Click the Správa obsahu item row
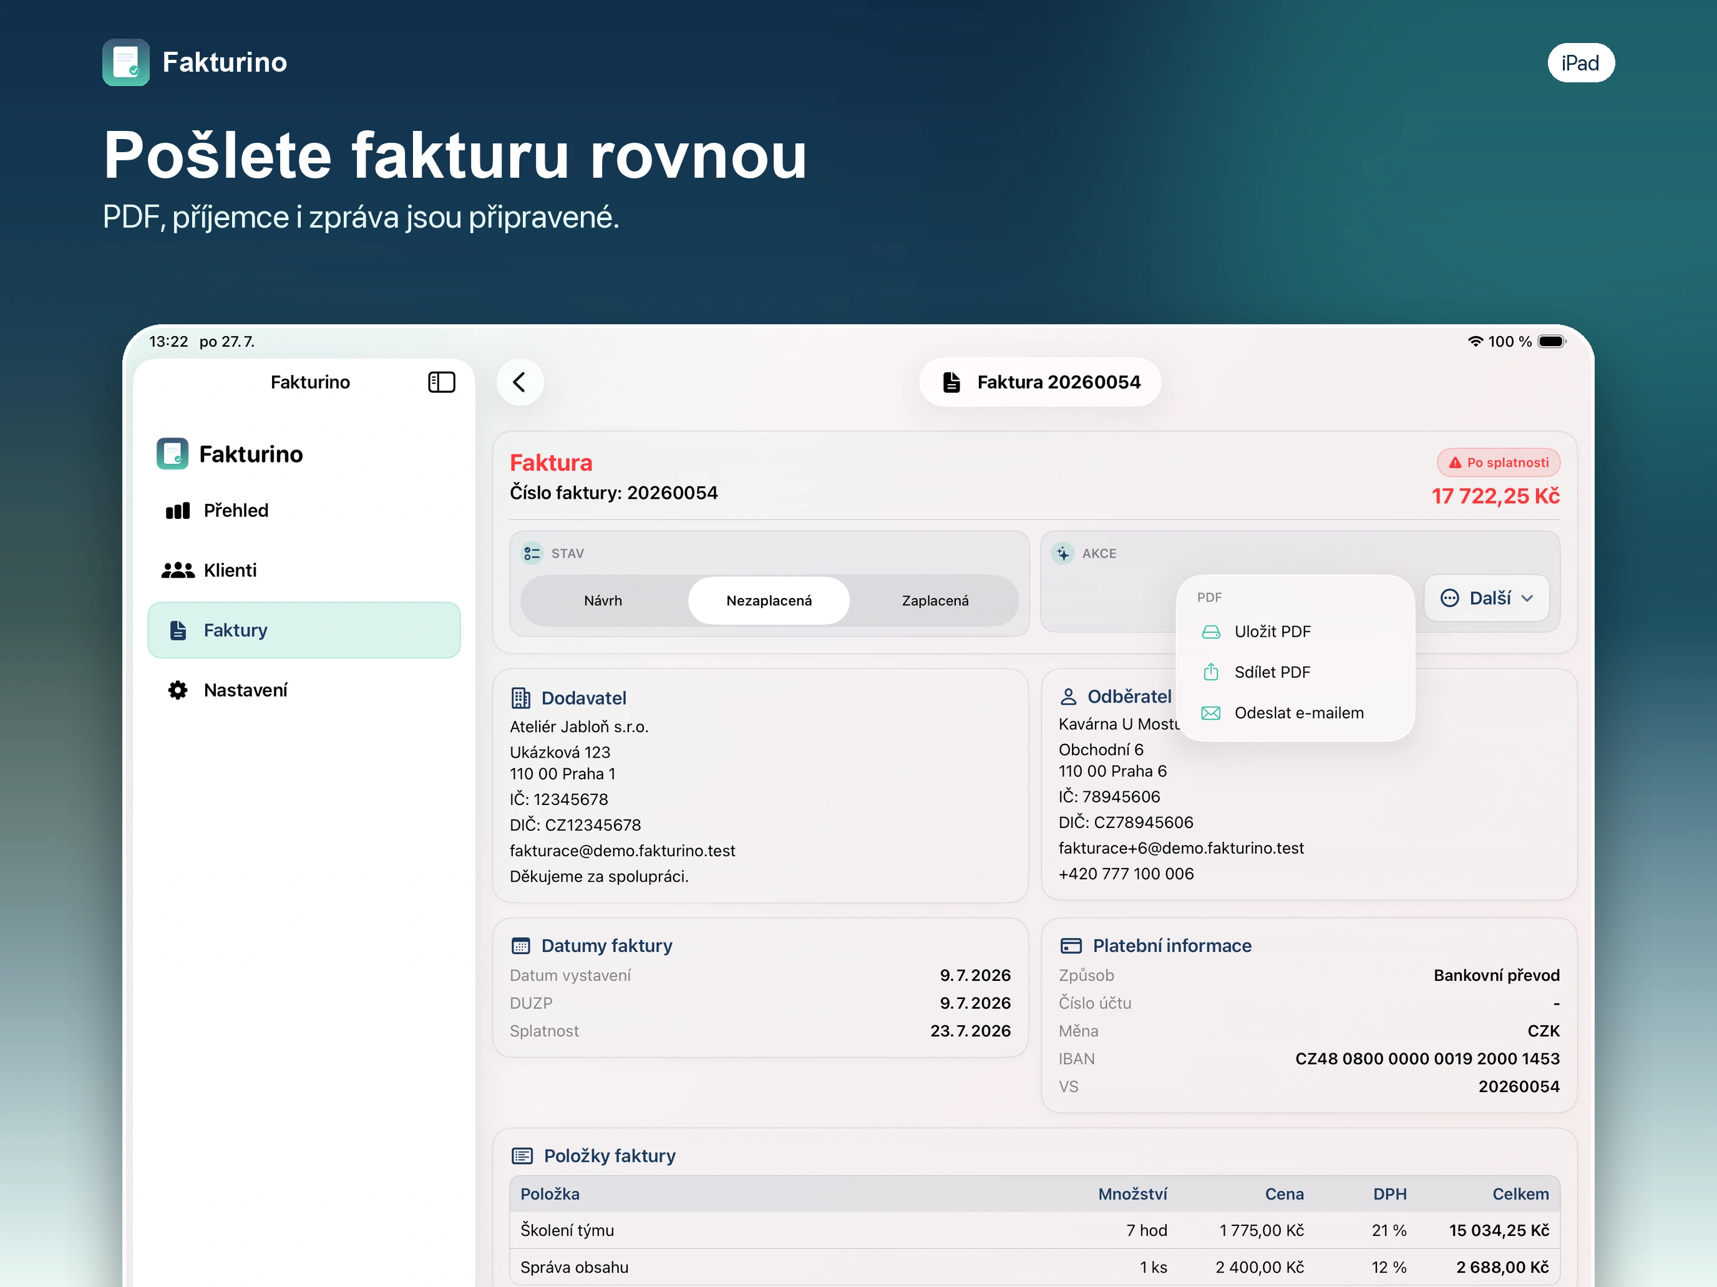The width and height of the screenshot is (1717, 1287). [1034, 1267]
